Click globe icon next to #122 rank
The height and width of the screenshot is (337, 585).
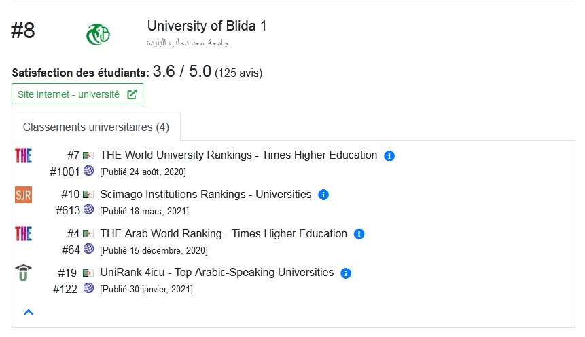pyautogui.click(x=88, y=288)
